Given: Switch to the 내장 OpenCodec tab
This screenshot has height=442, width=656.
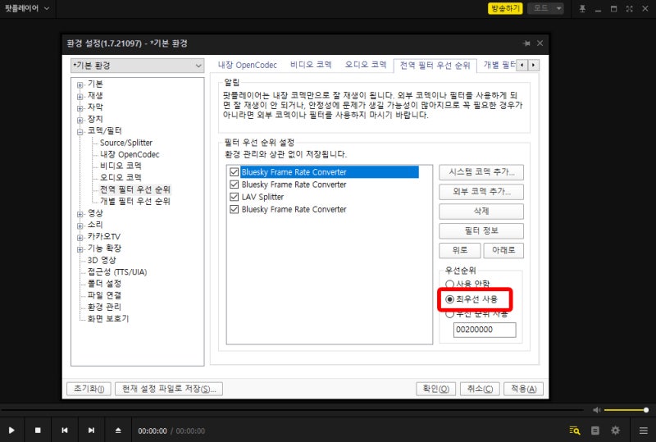Looking at the screenshot, I should (x=248, y=66).
